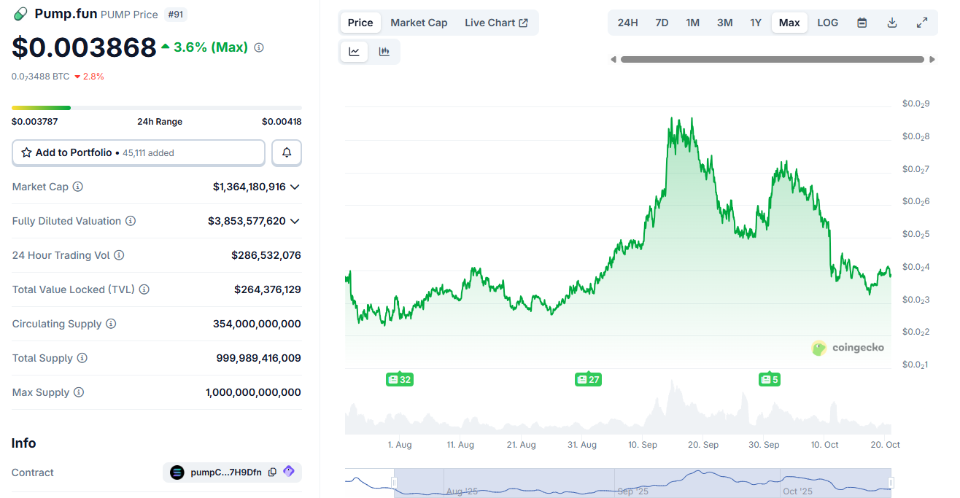Viewport: 960px width, 498px height.
Task: Expand the chart to fullscreen
Action: point(921,23)
